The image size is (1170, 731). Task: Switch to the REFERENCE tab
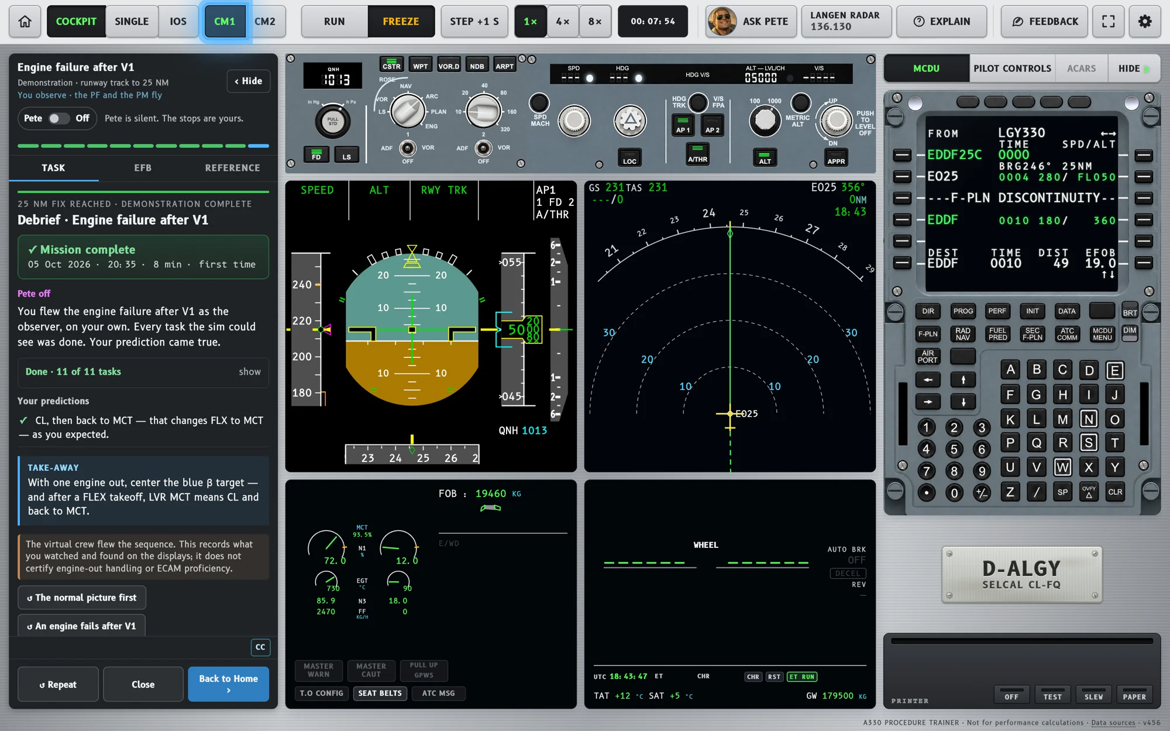(x=232, y=168)
